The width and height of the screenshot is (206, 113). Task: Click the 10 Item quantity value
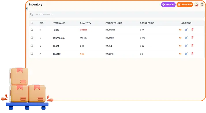83,38
